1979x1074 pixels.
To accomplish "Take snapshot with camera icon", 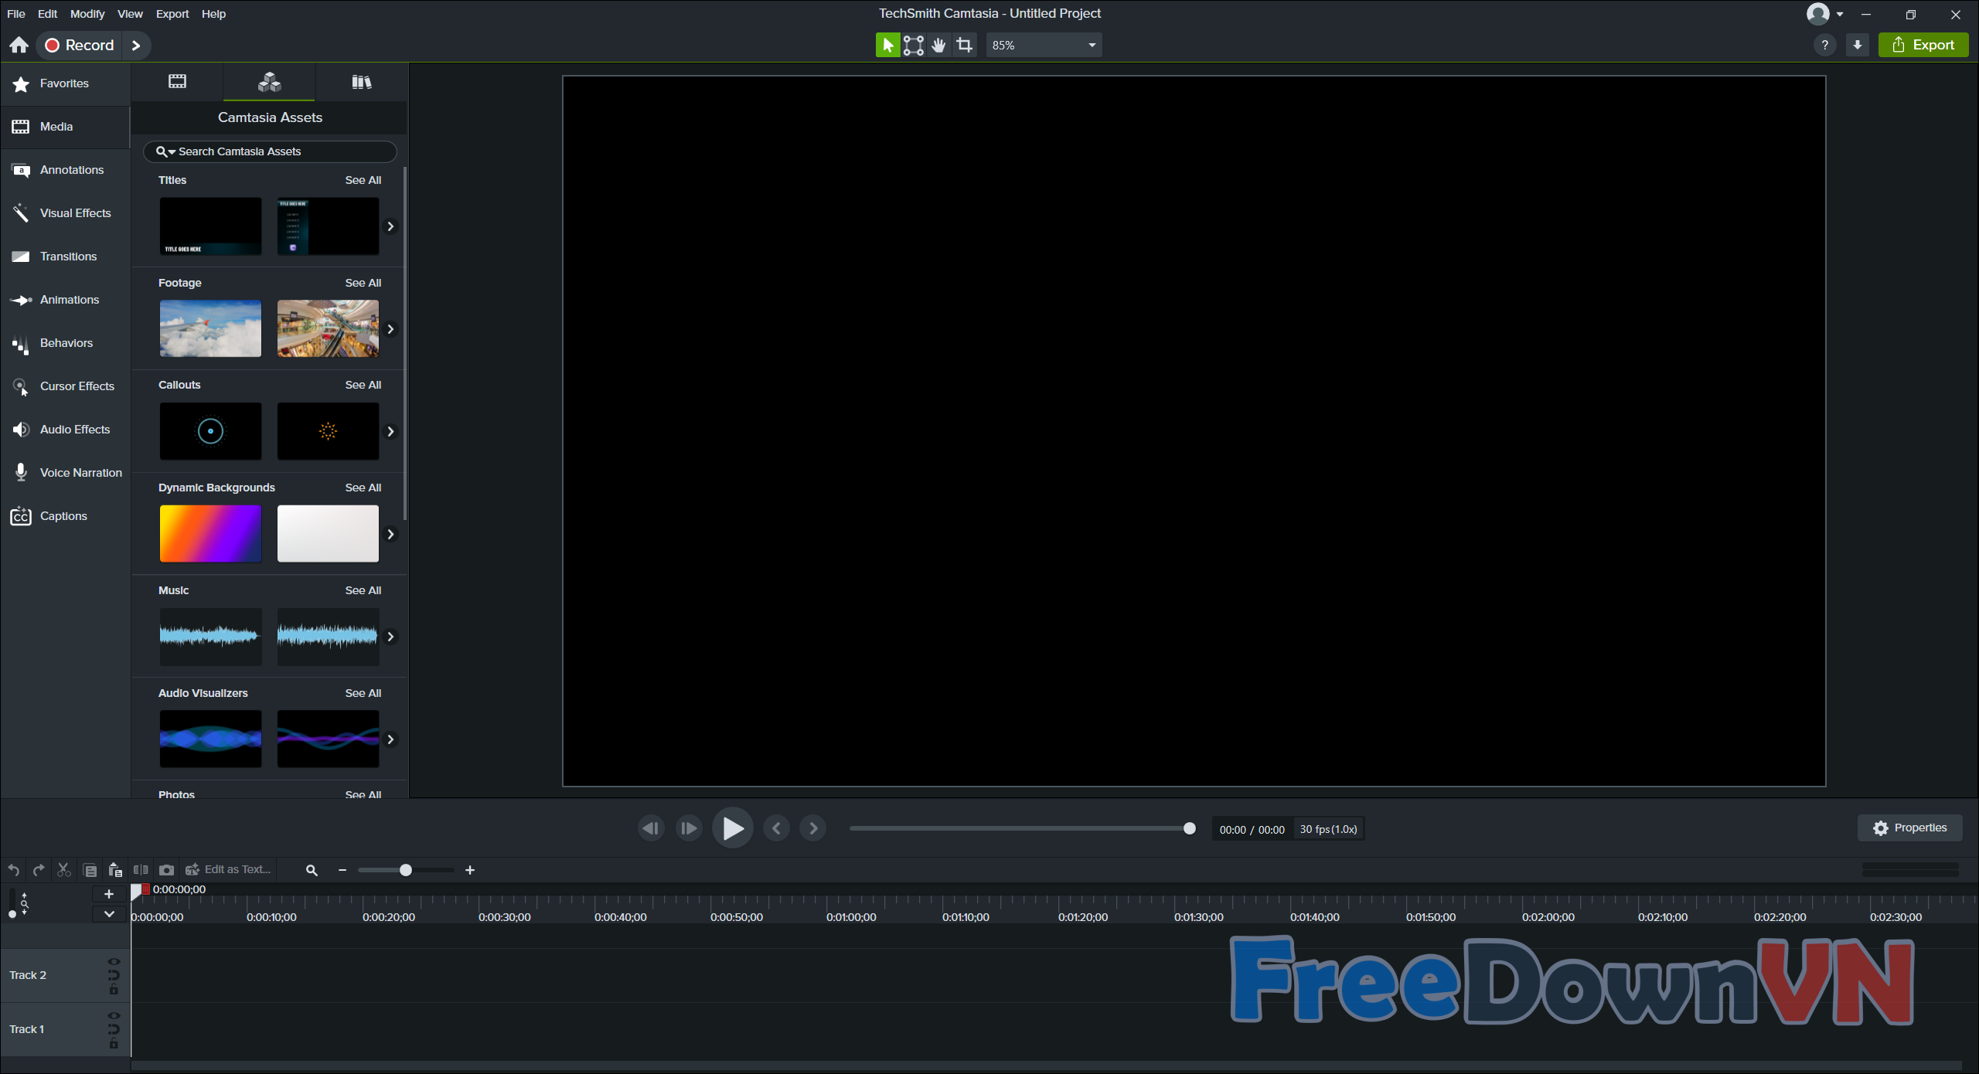I will click(166, 870).
